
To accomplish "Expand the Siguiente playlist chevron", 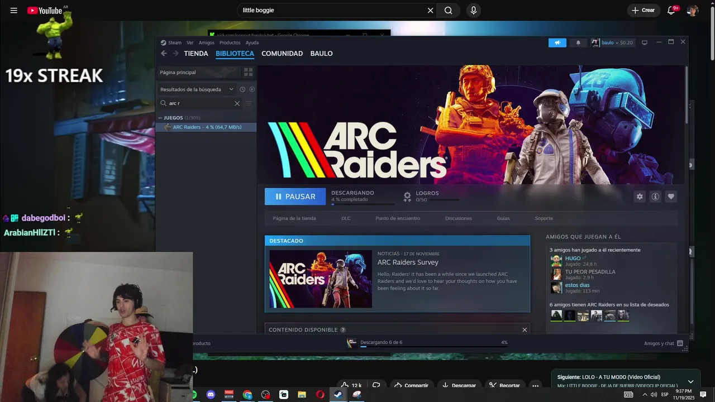I will point(690,381).
